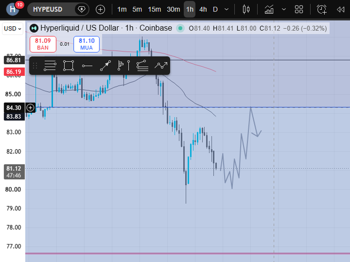
Task: Expand the timeframe dropdown chevron
Action: [226, 9]
